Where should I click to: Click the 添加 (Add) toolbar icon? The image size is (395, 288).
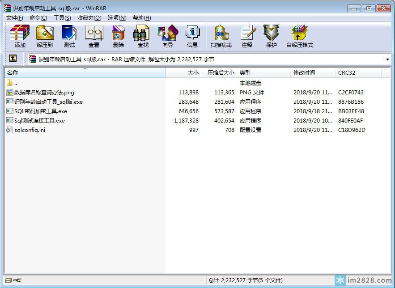[20, 36]
